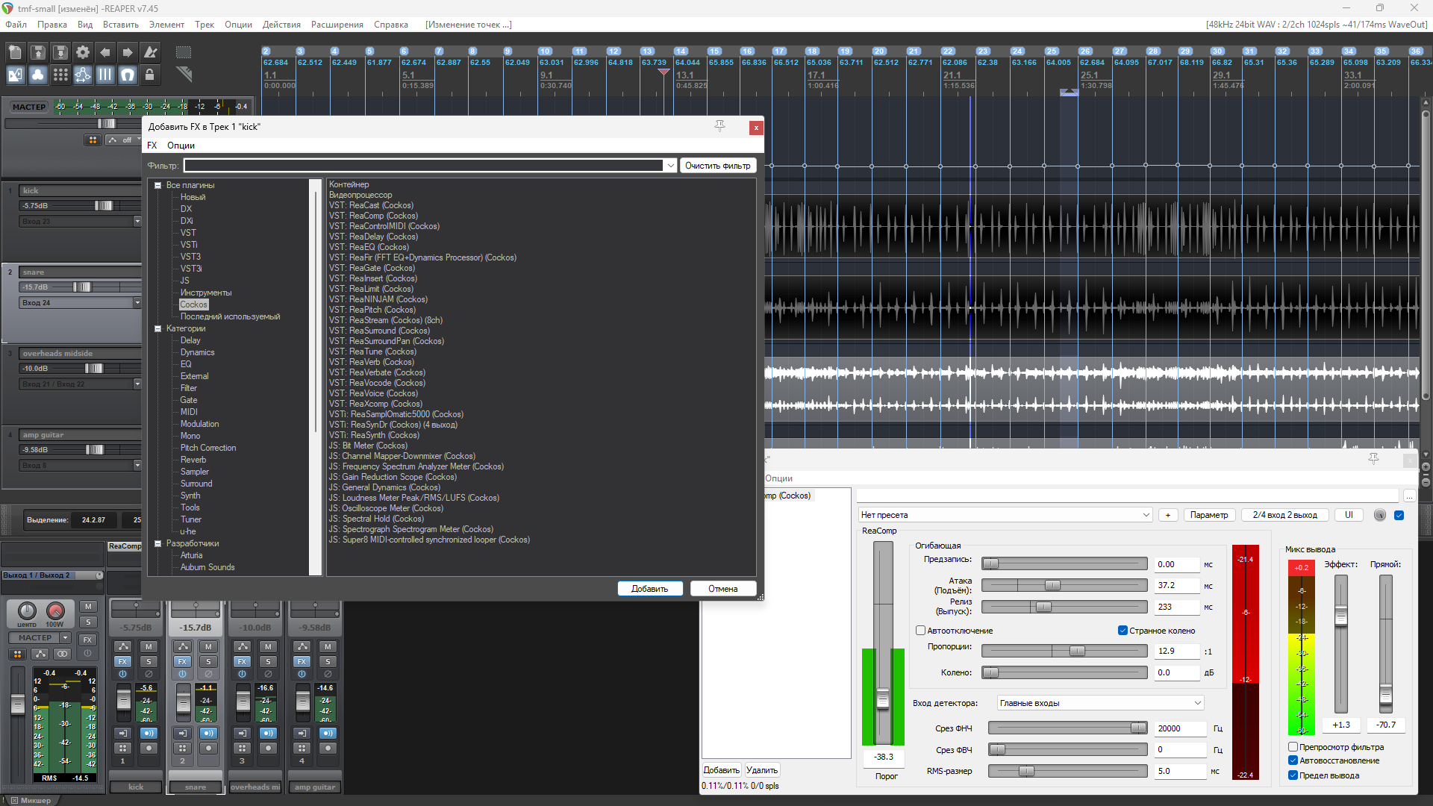Toggle the grid lines icon
Screen dimensions: 1433x806
(105, 75)
